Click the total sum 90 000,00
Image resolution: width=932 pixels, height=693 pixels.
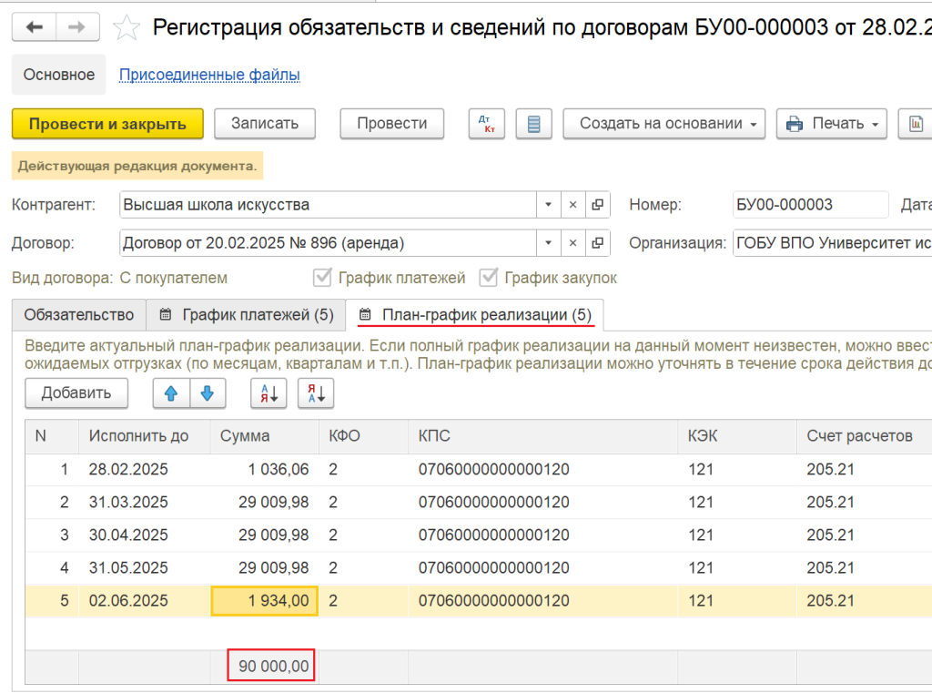coord(271,666)
